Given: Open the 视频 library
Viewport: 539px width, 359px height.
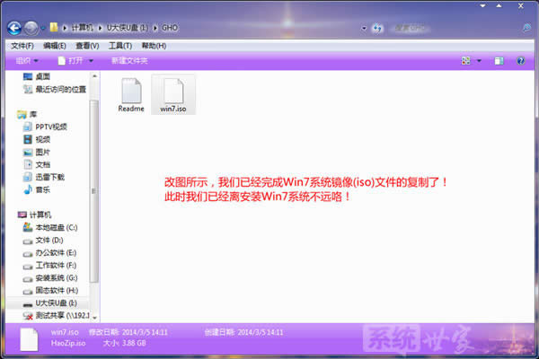Looking at the screenshot, I should click(37, 139).
